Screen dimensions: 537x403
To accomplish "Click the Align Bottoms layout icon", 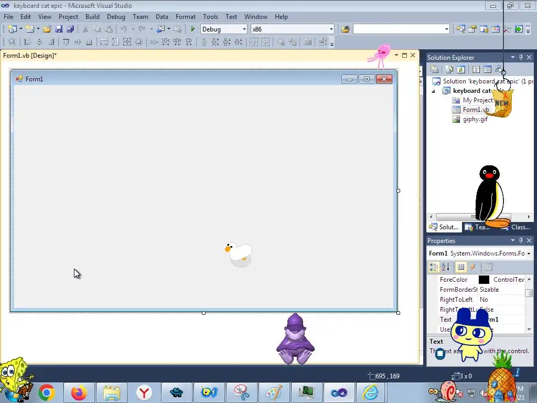I will coord(89,42).
